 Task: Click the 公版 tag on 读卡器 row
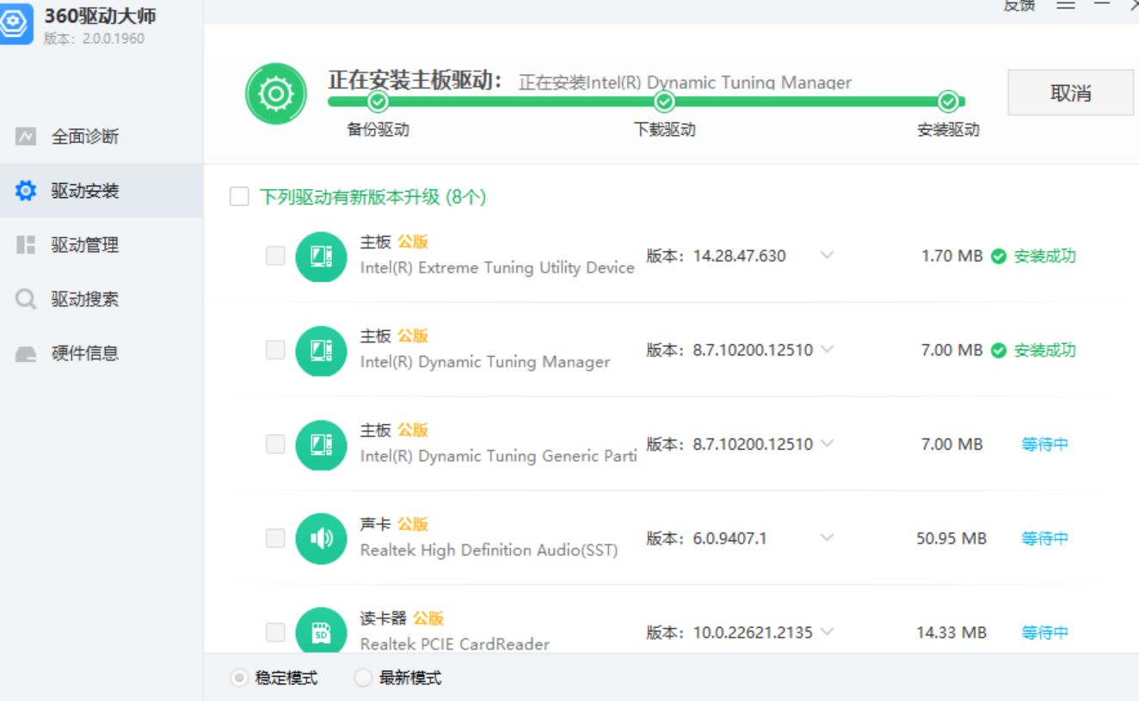pyautogui.click(x=428, y=618)
